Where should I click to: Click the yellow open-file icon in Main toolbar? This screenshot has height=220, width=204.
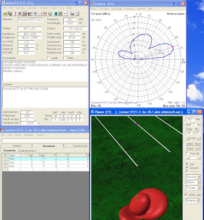click(x=5, y=14)
